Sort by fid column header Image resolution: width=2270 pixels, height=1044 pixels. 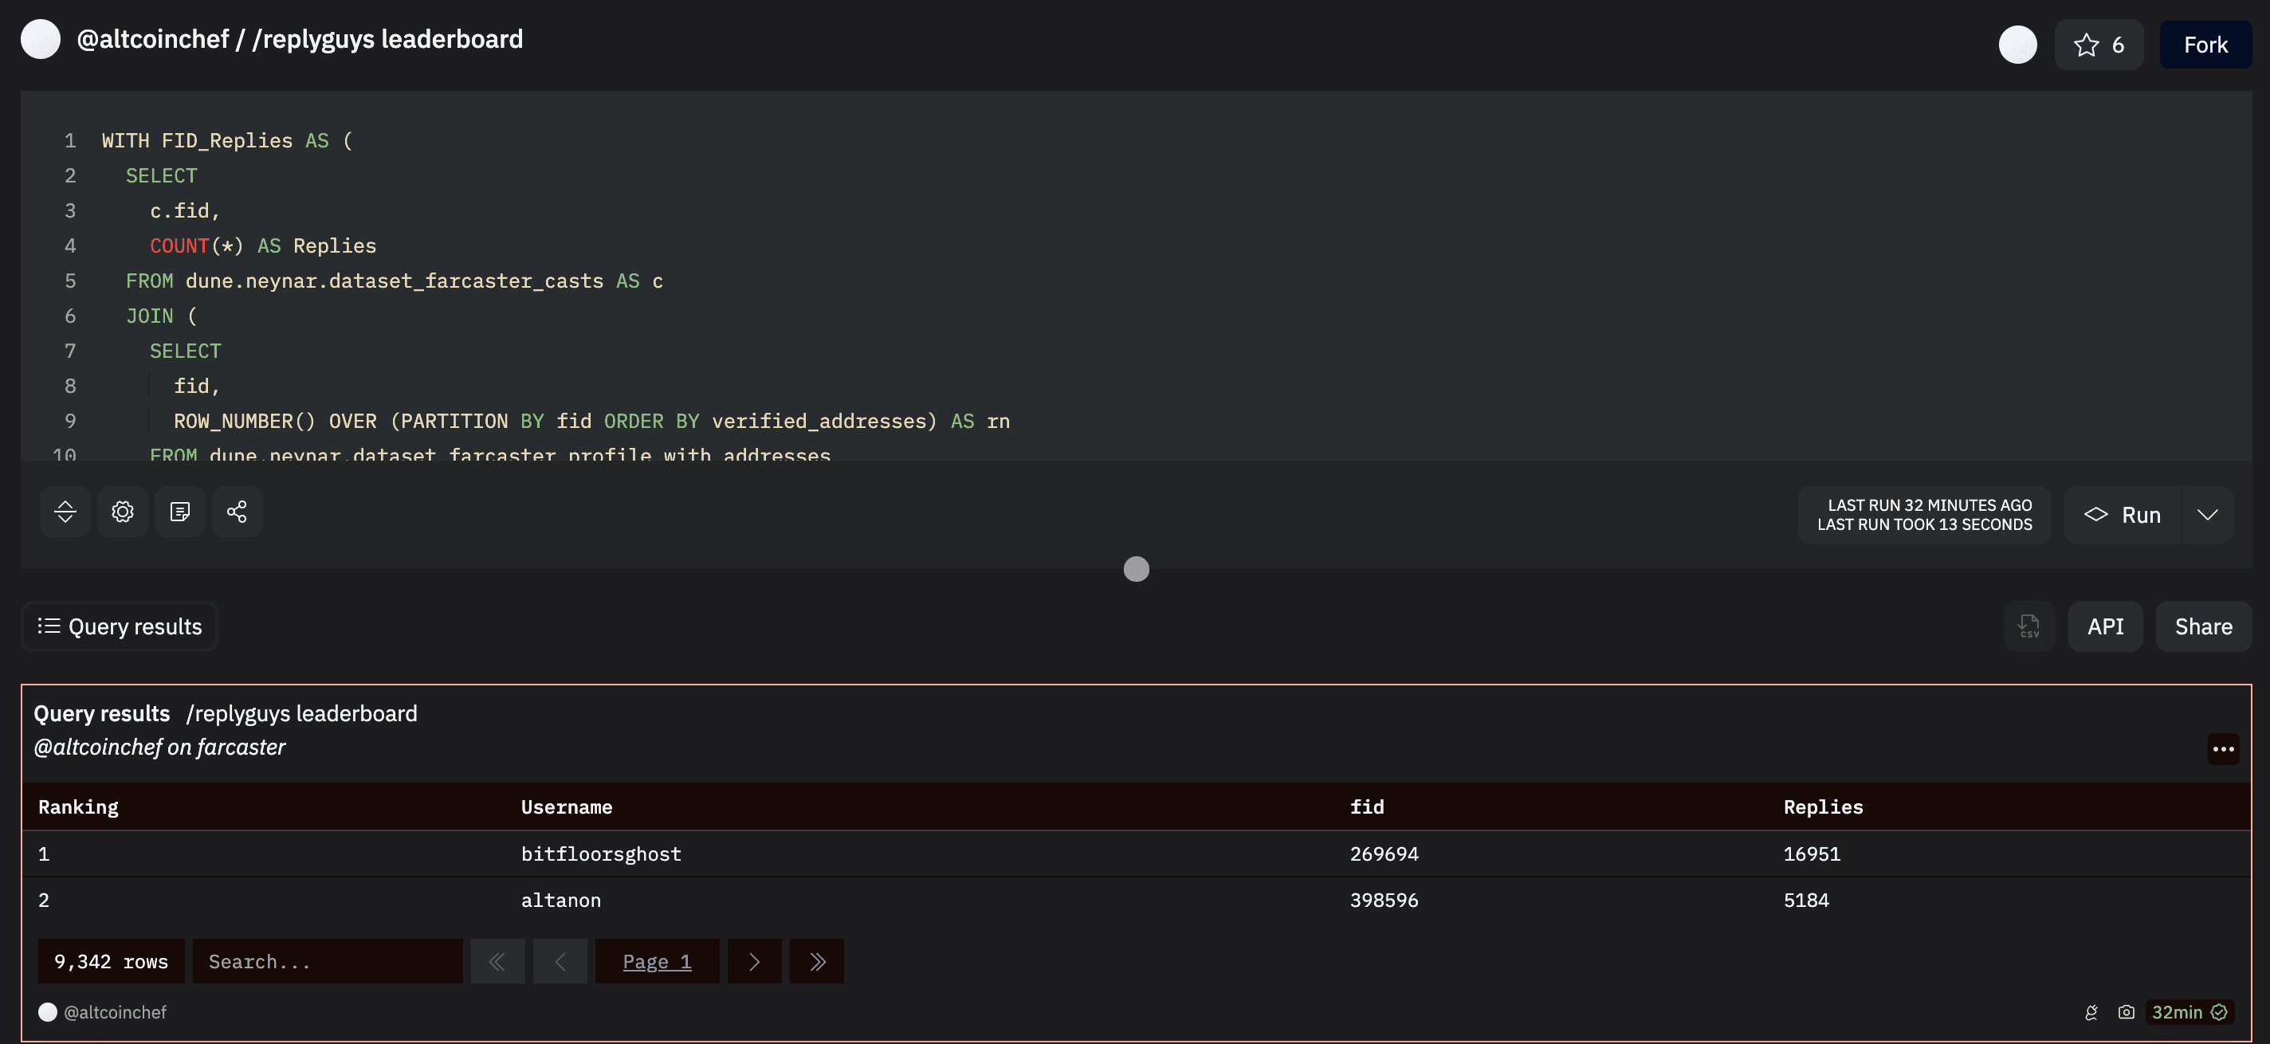click(1367, 807)
